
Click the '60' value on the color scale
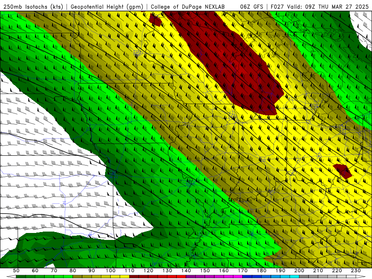point(35,271)
